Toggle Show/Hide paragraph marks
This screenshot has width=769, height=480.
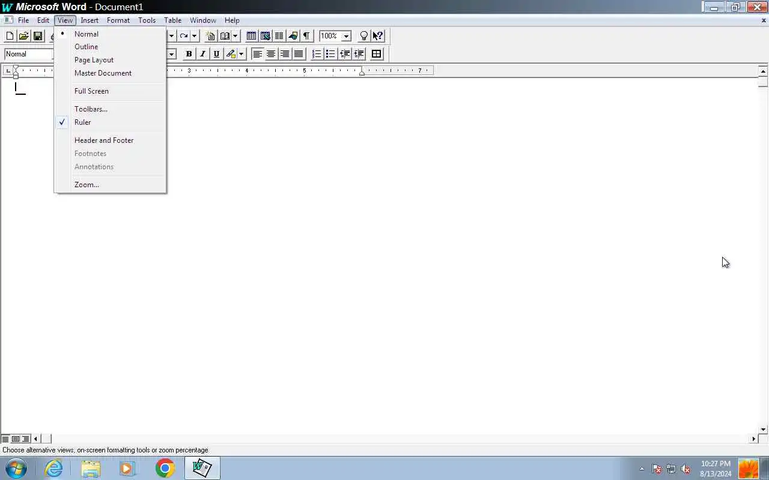pyautogui.click(x=307, y=36)
